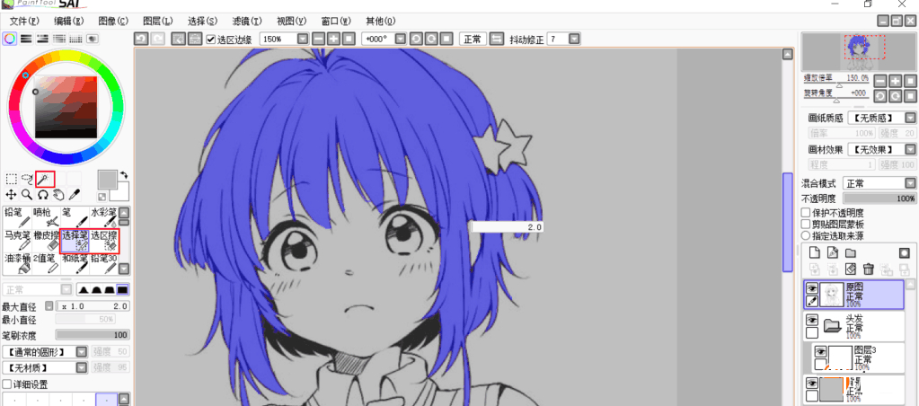Swap foreground and background colors
This screenshot has height=406, width=919.
click(x=124, y=174)
